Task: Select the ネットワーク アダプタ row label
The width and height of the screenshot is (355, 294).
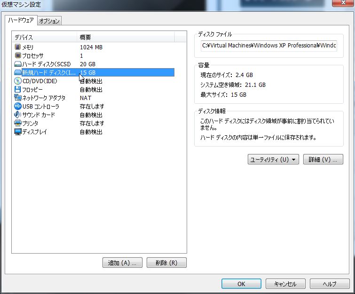Action: pos(44,98)
